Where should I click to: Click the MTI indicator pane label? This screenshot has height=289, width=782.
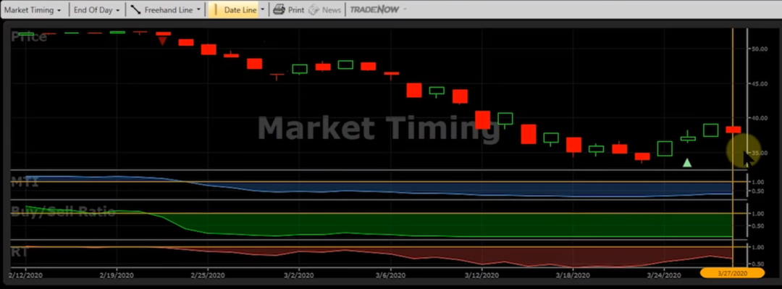(x=25, y=183)
